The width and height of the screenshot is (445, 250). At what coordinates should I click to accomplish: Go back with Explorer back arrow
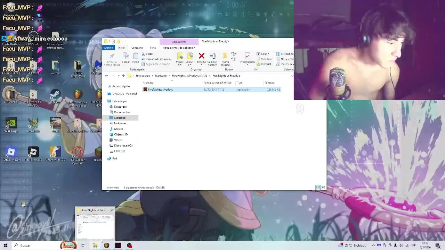106,76
